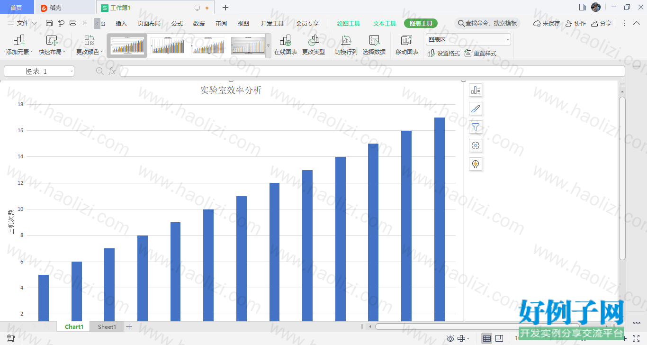Viewport: 647px width, 345px height.
Task: Open the chart settings gear side button
Action: pyautogui.click(x=476, y=145)
